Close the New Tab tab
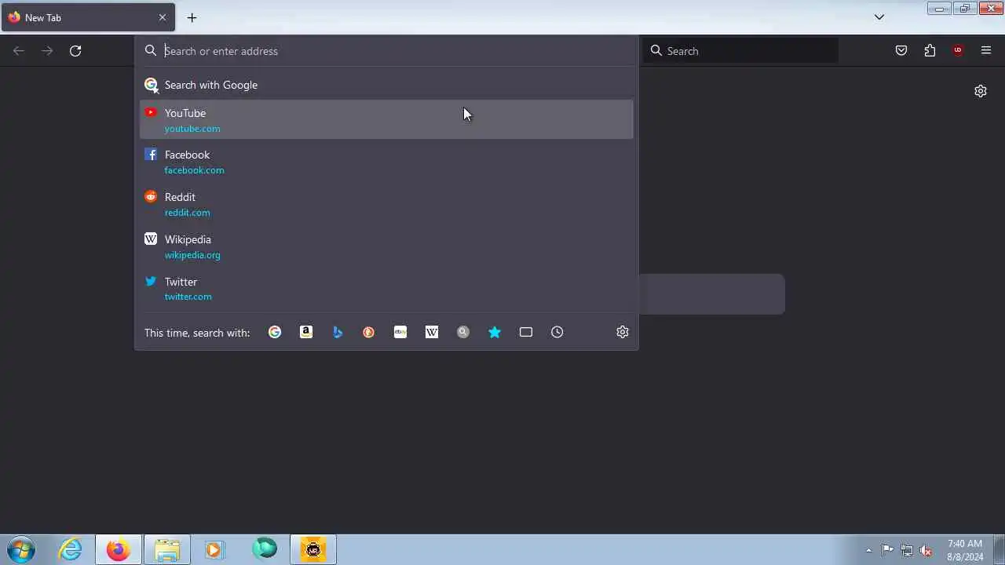The height and width of the screenshot is (565, 1005). point(163,17)
